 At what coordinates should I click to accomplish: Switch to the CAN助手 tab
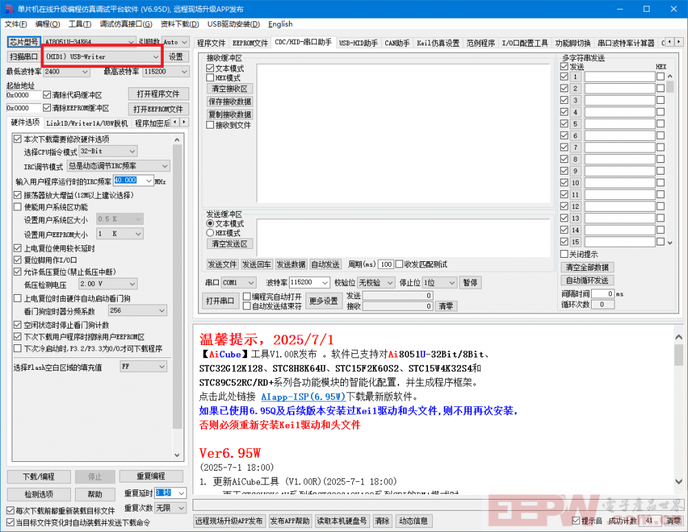pos(397,43)
